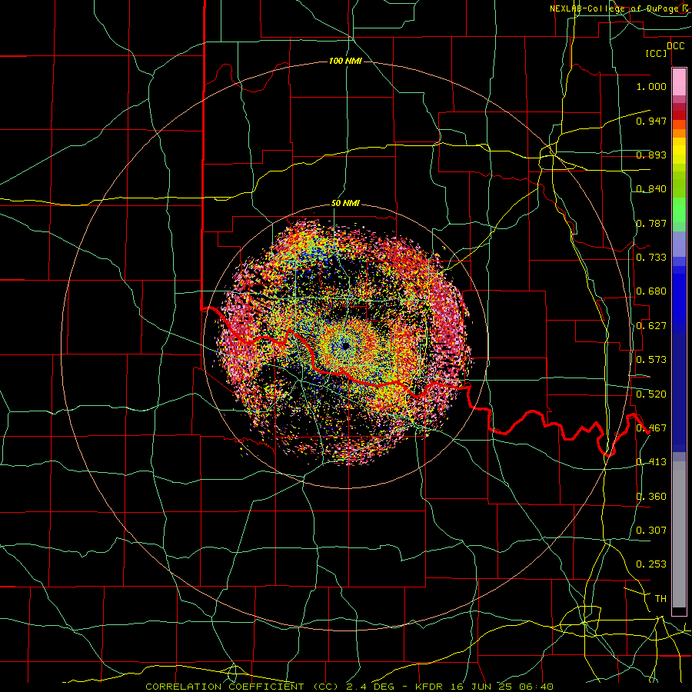Click the 0.840 scale value
The height and width of the screenshot is (692, 692).
pos(651,189)
